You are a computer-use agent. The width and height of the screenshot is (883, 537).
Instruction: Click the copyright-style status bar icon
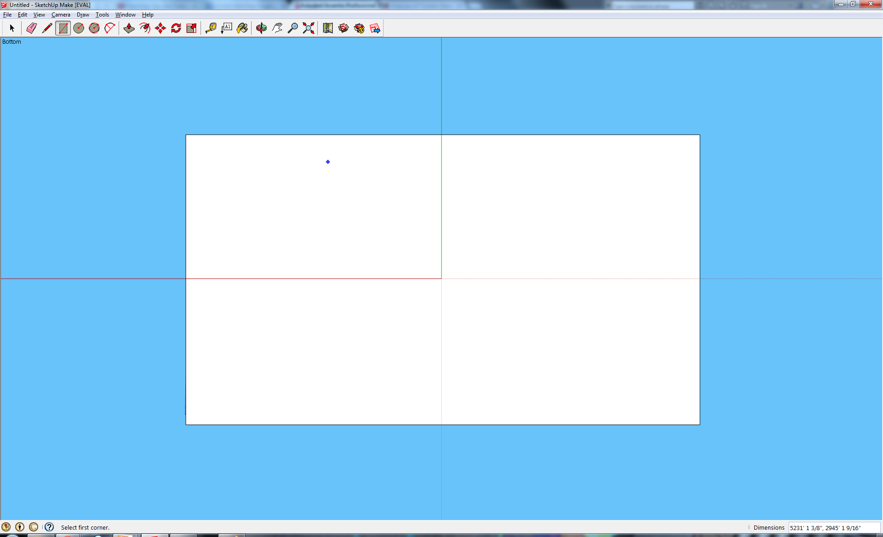point(34,527)
